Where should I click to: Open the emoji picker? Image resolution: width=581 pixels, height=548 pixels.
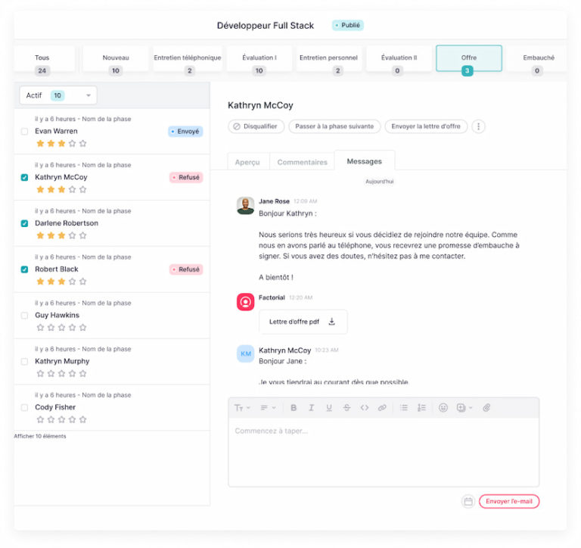[x=443, y=408]
